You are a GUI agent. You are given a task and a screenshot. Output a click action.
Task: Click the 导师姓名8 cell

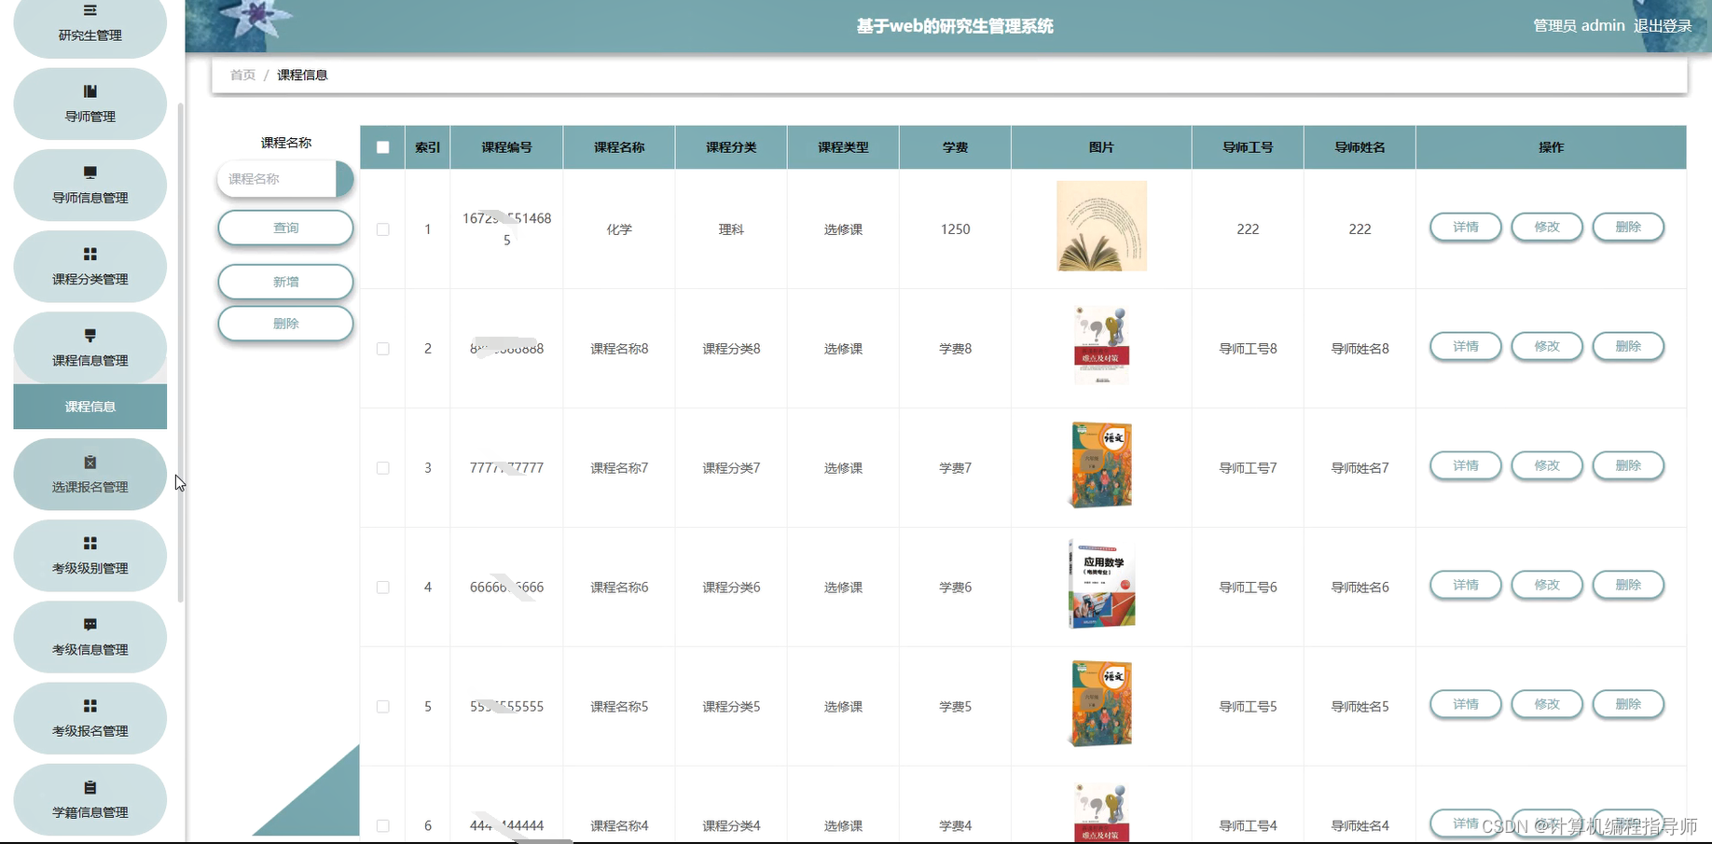pos(1360,349)
